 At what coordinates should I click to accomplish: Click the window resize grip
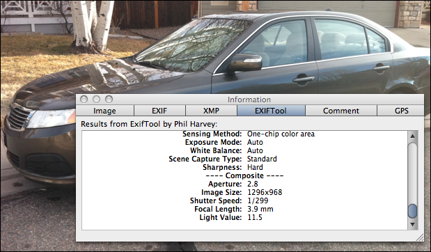click(x=420, y=237)
